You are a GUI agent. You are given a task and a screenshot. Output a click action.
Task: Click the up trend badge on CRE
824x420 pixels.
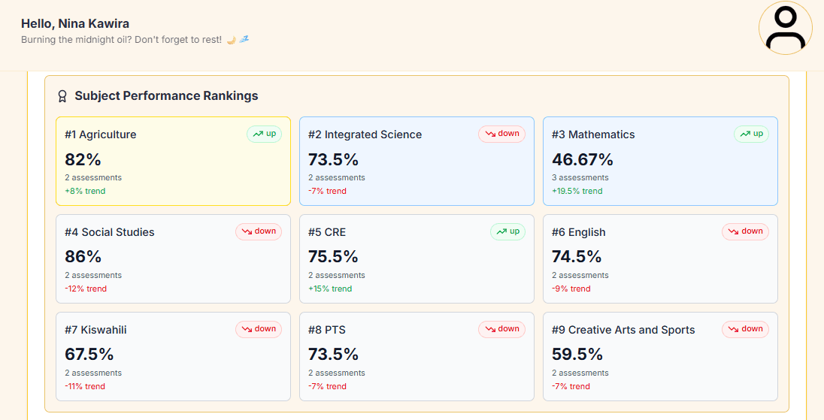(507, 231)
